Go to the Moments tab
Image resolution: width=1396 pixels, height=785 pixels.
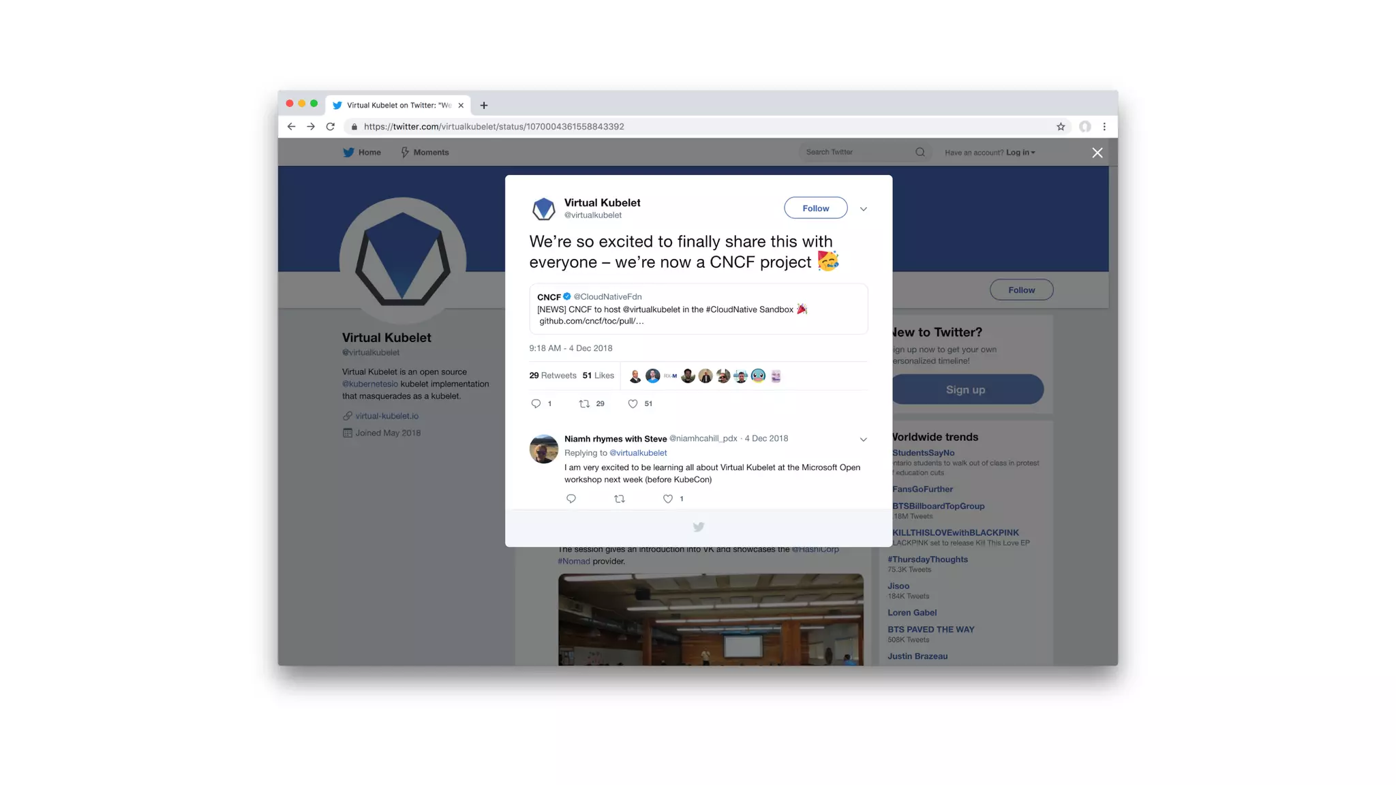click(425, 153)
